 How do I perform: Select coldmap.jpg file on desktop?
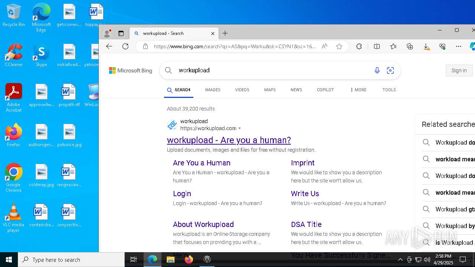pyautogui.click(x=41, y=176)
